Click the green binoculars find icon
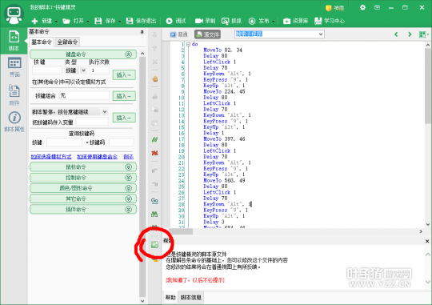 [155, 214]
